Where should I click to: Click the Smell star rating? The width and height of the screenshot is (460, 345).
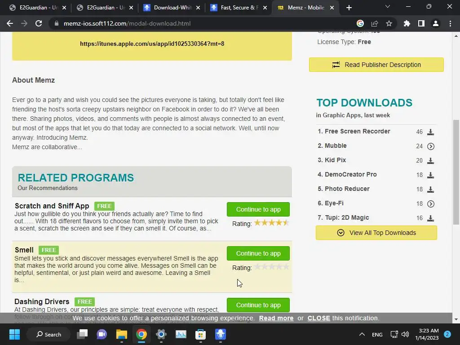(x=272, y=267)
